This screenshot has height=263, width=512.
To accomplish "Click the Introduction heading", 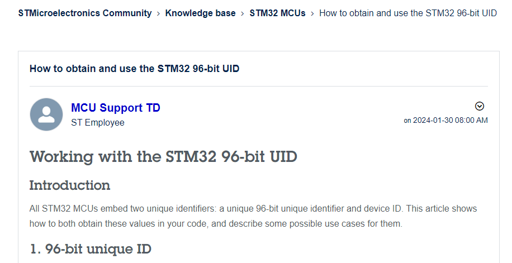I will 70,185.
